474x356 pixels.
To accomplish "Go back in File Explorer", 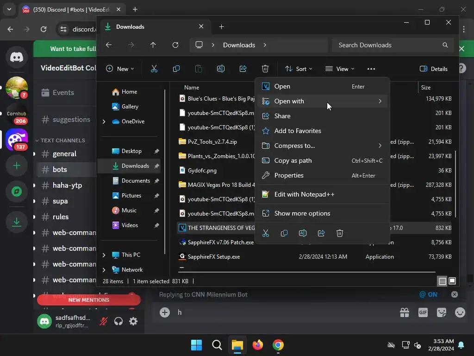I will coord(109,45).
